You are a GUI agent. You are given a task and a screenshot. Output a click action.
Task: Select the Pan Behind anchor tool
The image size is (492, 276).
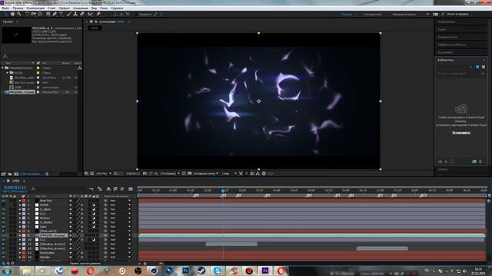(40, 14)
